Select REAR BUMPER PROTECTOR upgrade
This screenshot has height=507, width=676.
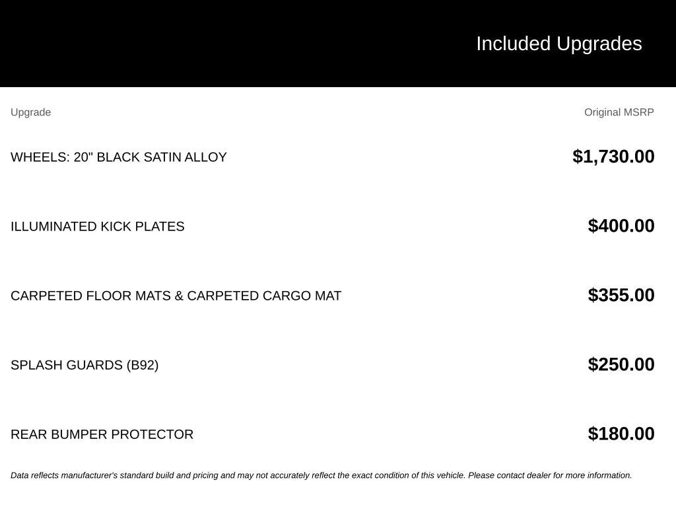click(102, 434)
